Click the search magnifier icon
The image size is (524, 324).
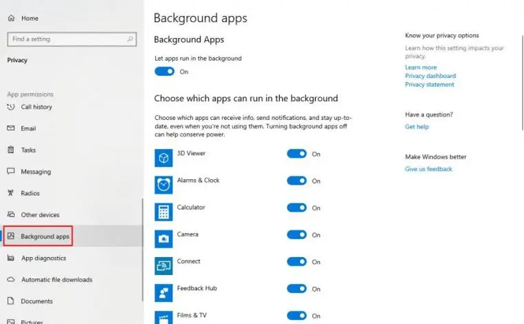click(130, 39)
